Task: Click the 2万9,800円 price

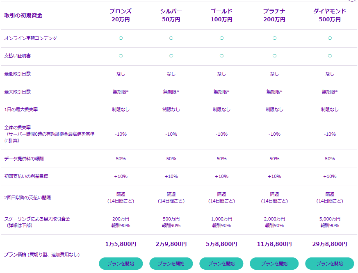Action: point(171,244)
